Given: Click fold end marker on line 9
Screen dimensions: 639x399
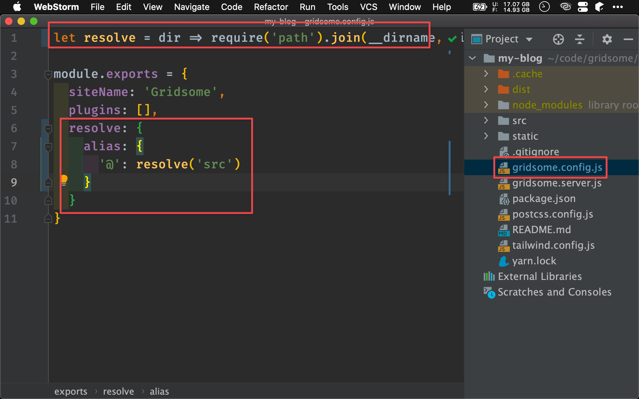Looking at the screenshot, I should pyautogui.click(x=48, y=182).
